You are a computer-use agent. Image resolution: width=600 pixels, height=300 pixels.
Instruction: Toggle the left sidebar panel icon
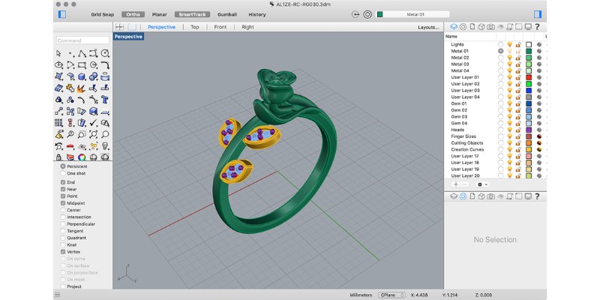pyautogui.click(x=61, y=14)
